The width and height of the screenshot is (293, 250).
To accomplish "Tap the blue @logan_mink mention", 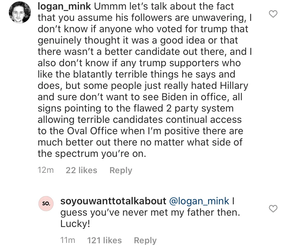I will click(x=199, y=201).
